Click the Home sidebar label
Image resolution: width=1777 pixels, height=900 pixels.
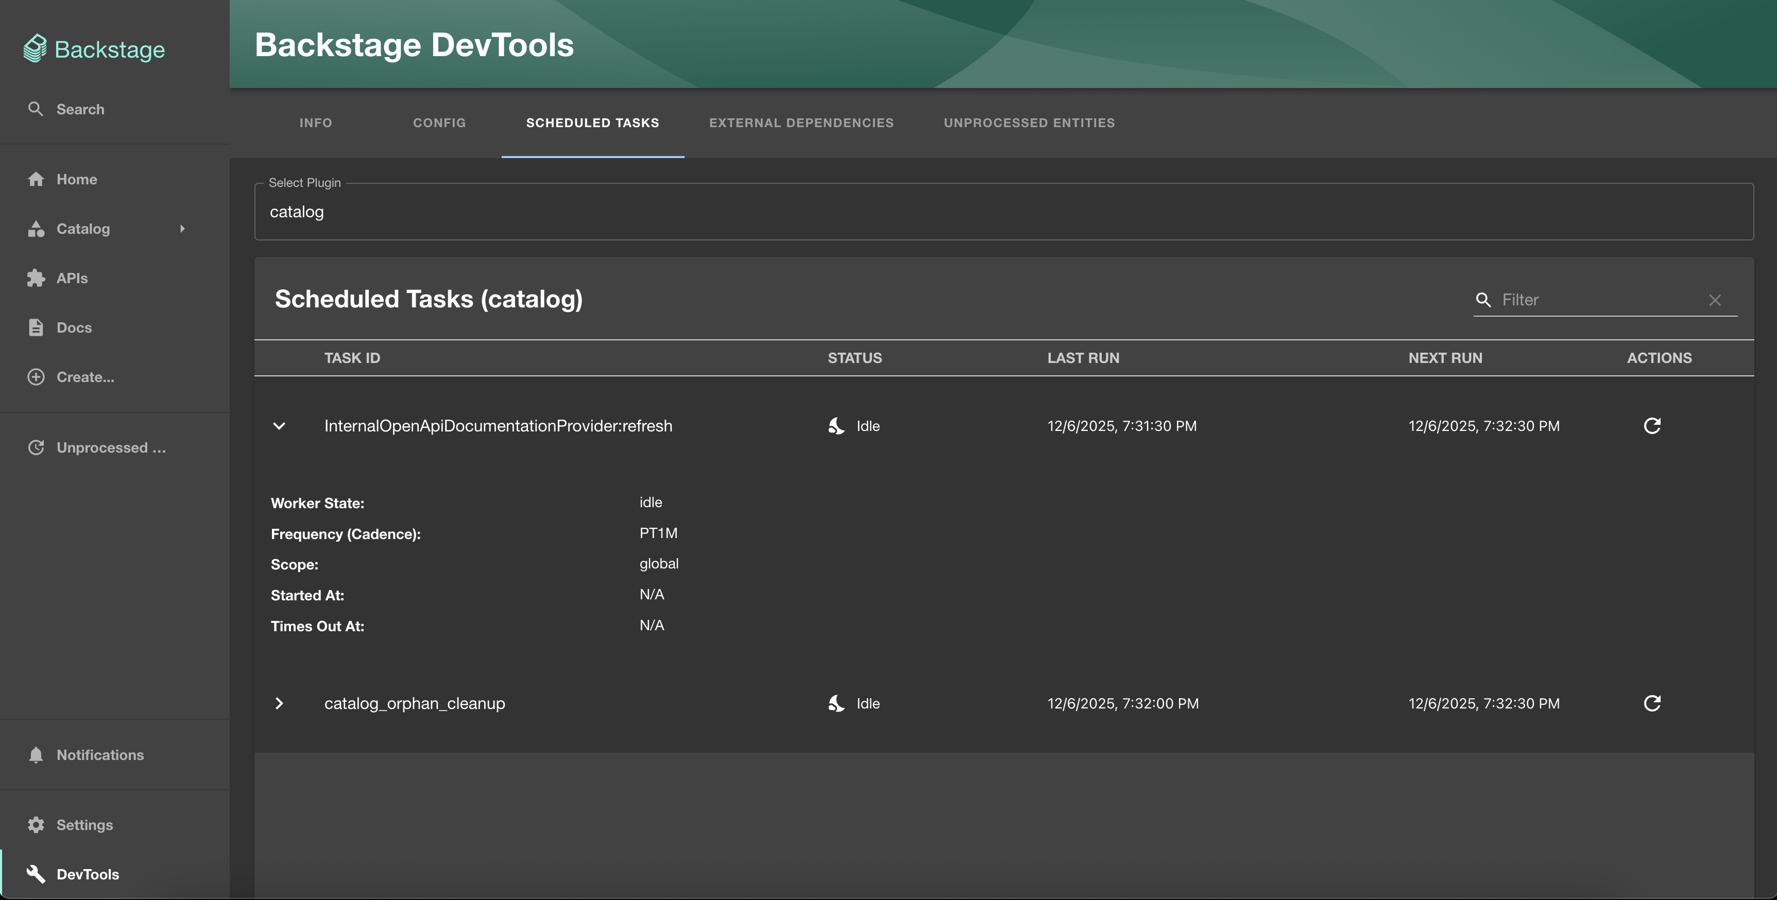pos(77,179)
